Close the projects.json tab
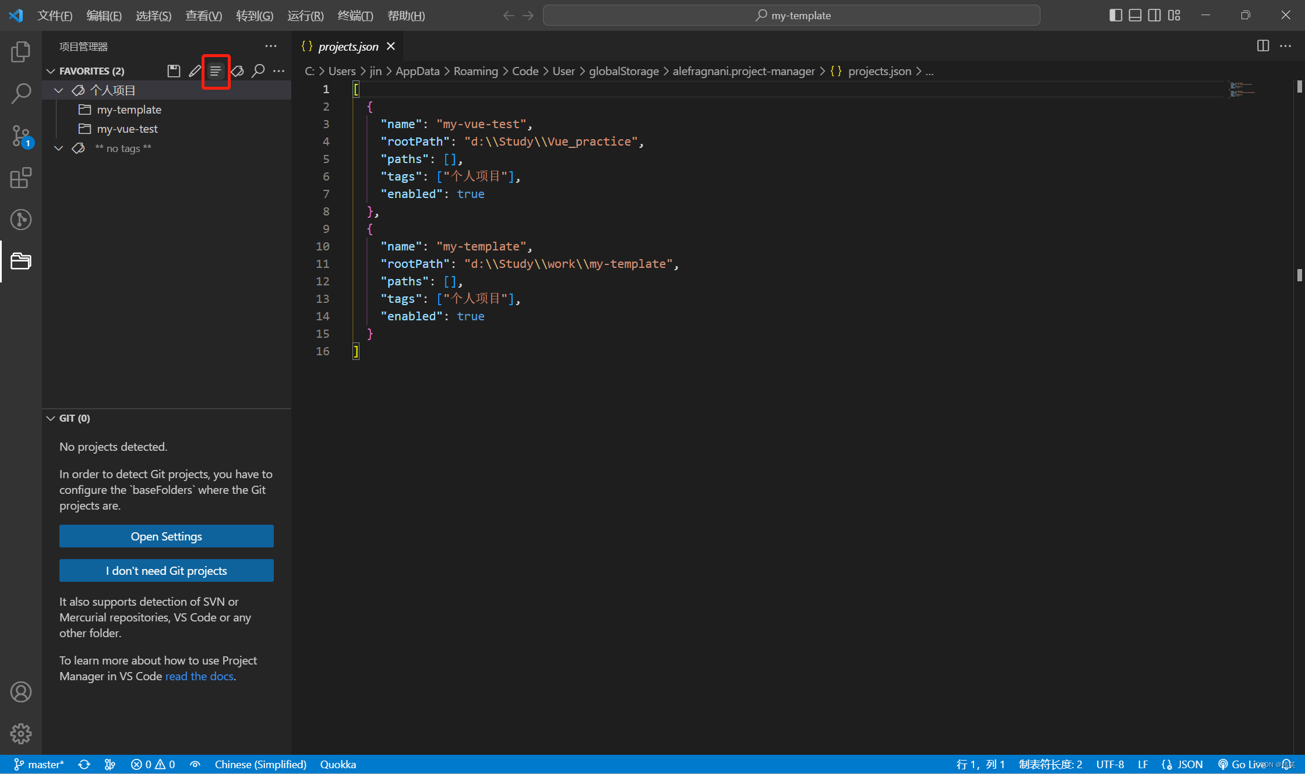 (x=391, y=46)
